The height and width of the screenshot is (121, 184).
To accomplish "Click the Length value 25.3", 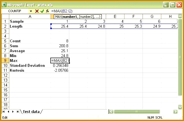I will click(x=133, y=26).
